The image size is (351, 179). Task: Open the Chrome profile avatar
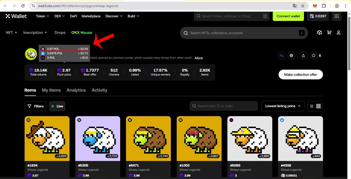click(x=337, y=6)
